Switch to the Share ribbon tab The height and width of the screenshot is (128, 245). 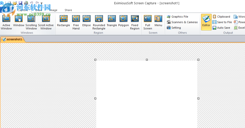(x=68, y=10)
